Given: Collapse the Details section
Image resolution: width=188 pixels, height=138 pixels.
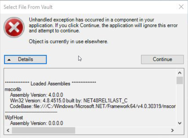Looking at the screenshot, I should pos(25,59).
